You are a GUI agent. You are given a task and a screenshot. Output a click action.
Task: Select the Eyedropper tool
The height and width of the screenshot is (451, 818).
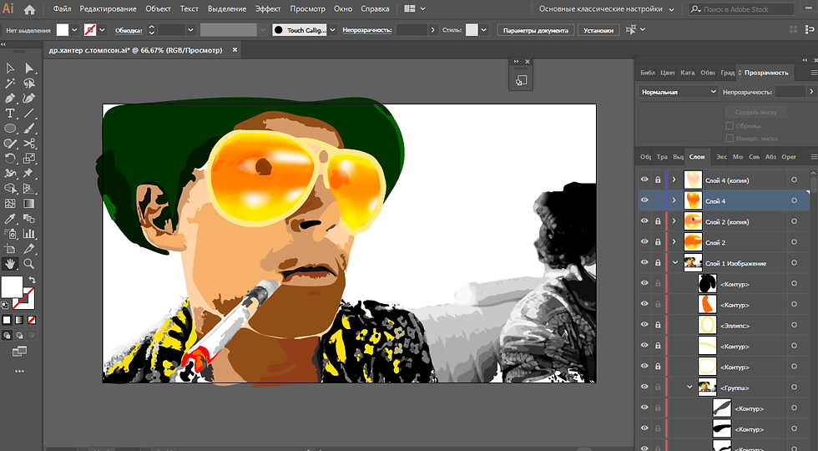[x=10, y=219]
